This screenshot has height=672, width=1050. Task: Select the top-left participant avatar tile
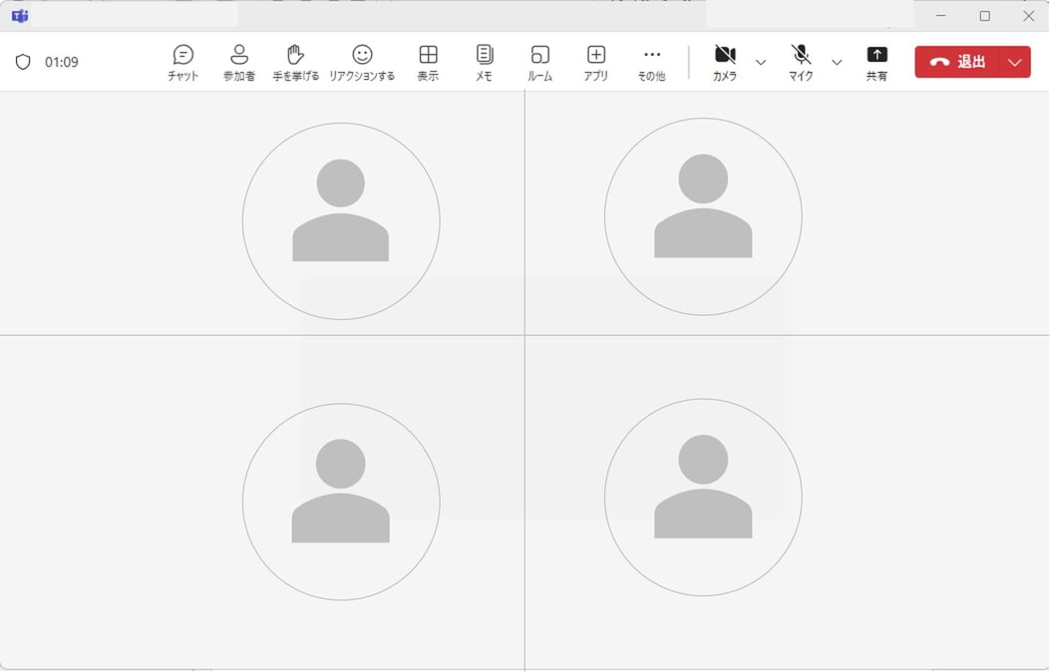point(341,221)
